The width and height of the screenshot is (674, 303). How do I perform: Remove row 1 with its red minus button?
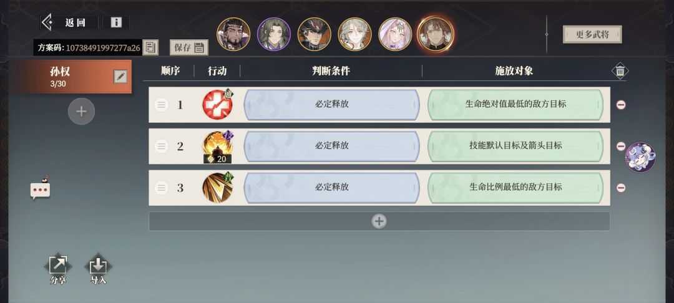pyautogui.click(x=621, y=105)
